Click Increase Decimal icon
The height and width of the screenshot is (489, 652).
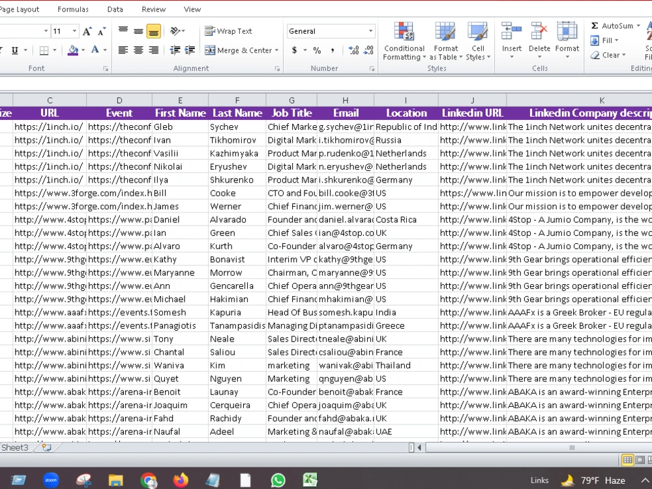pyautogui.click(x=353, y=50)
